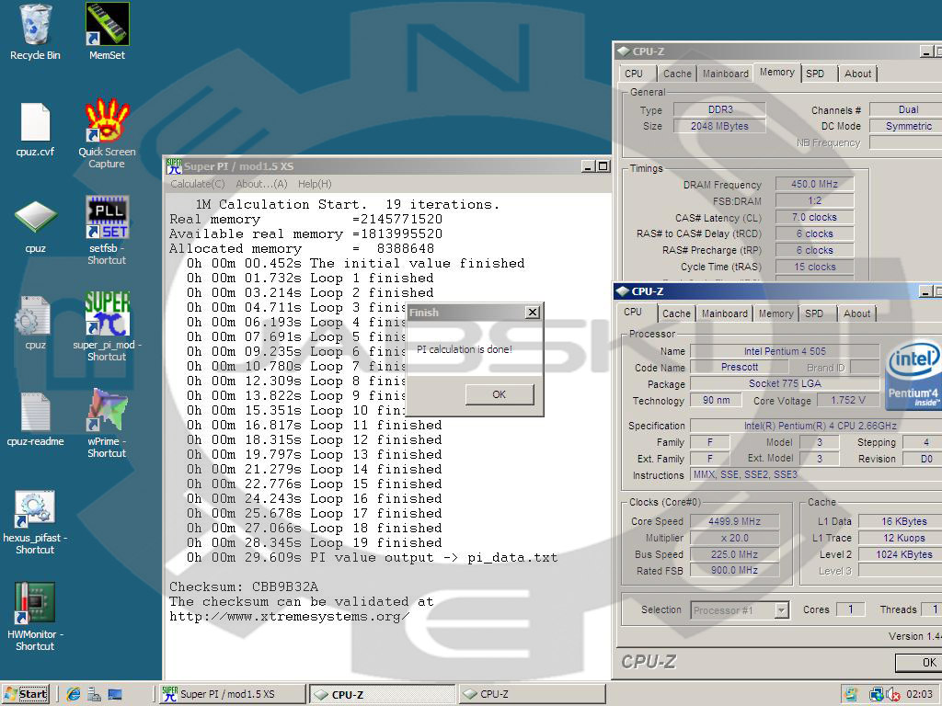Open Quick Screen Capture shortcut
This screenshot has width=942, height=706.
click(x=107, y=120)
